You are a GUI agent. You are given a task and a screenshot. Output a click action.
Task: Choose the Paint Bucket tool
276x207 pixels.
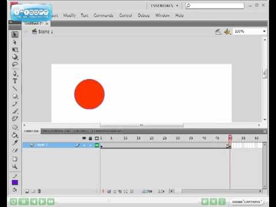point(15,135)
